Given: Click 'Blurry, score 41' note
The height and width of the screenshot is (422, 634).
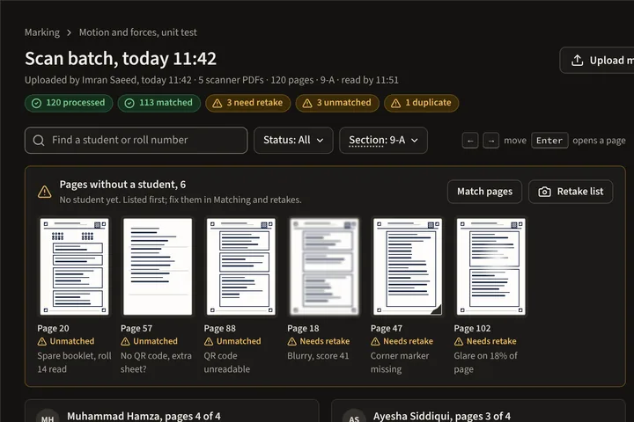Looking at the screenshot, I should (x=318, y=356).
